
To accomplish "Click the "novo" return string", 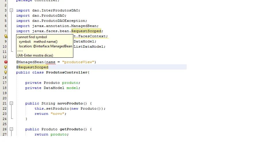I will coord(57,114).
